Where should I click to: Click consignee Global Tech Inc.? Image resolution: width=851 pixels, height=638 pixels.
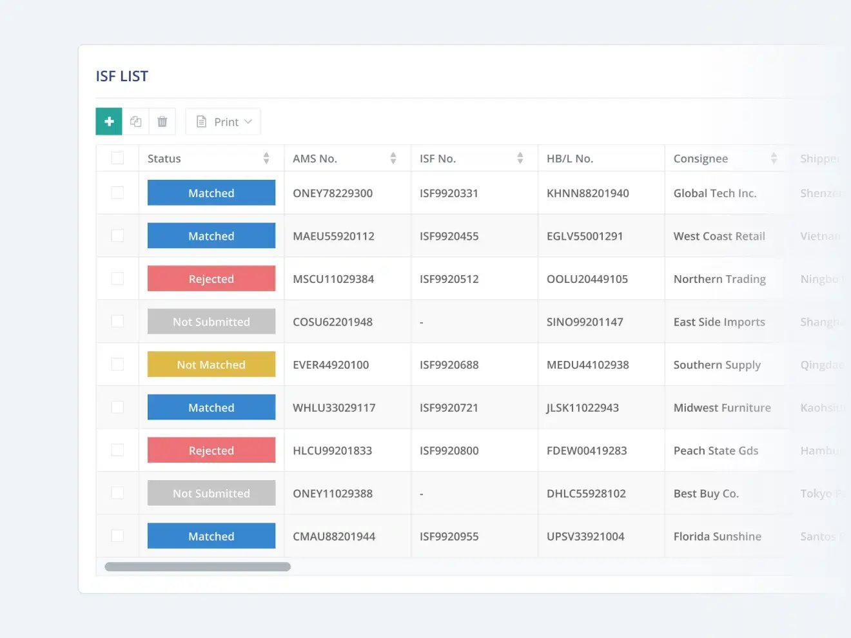[715, 193]
